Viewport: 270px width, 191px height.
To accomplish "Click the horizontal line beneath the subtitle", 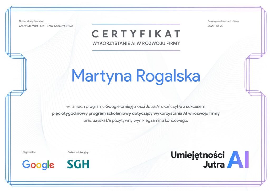I will (x=136, y=50).
